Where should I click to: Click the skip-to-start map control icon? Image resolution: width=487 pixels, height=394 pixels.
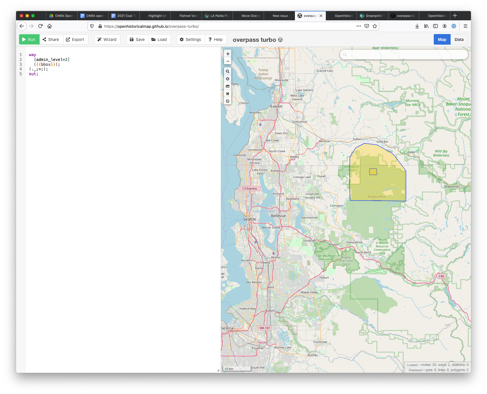click(228, 94)
